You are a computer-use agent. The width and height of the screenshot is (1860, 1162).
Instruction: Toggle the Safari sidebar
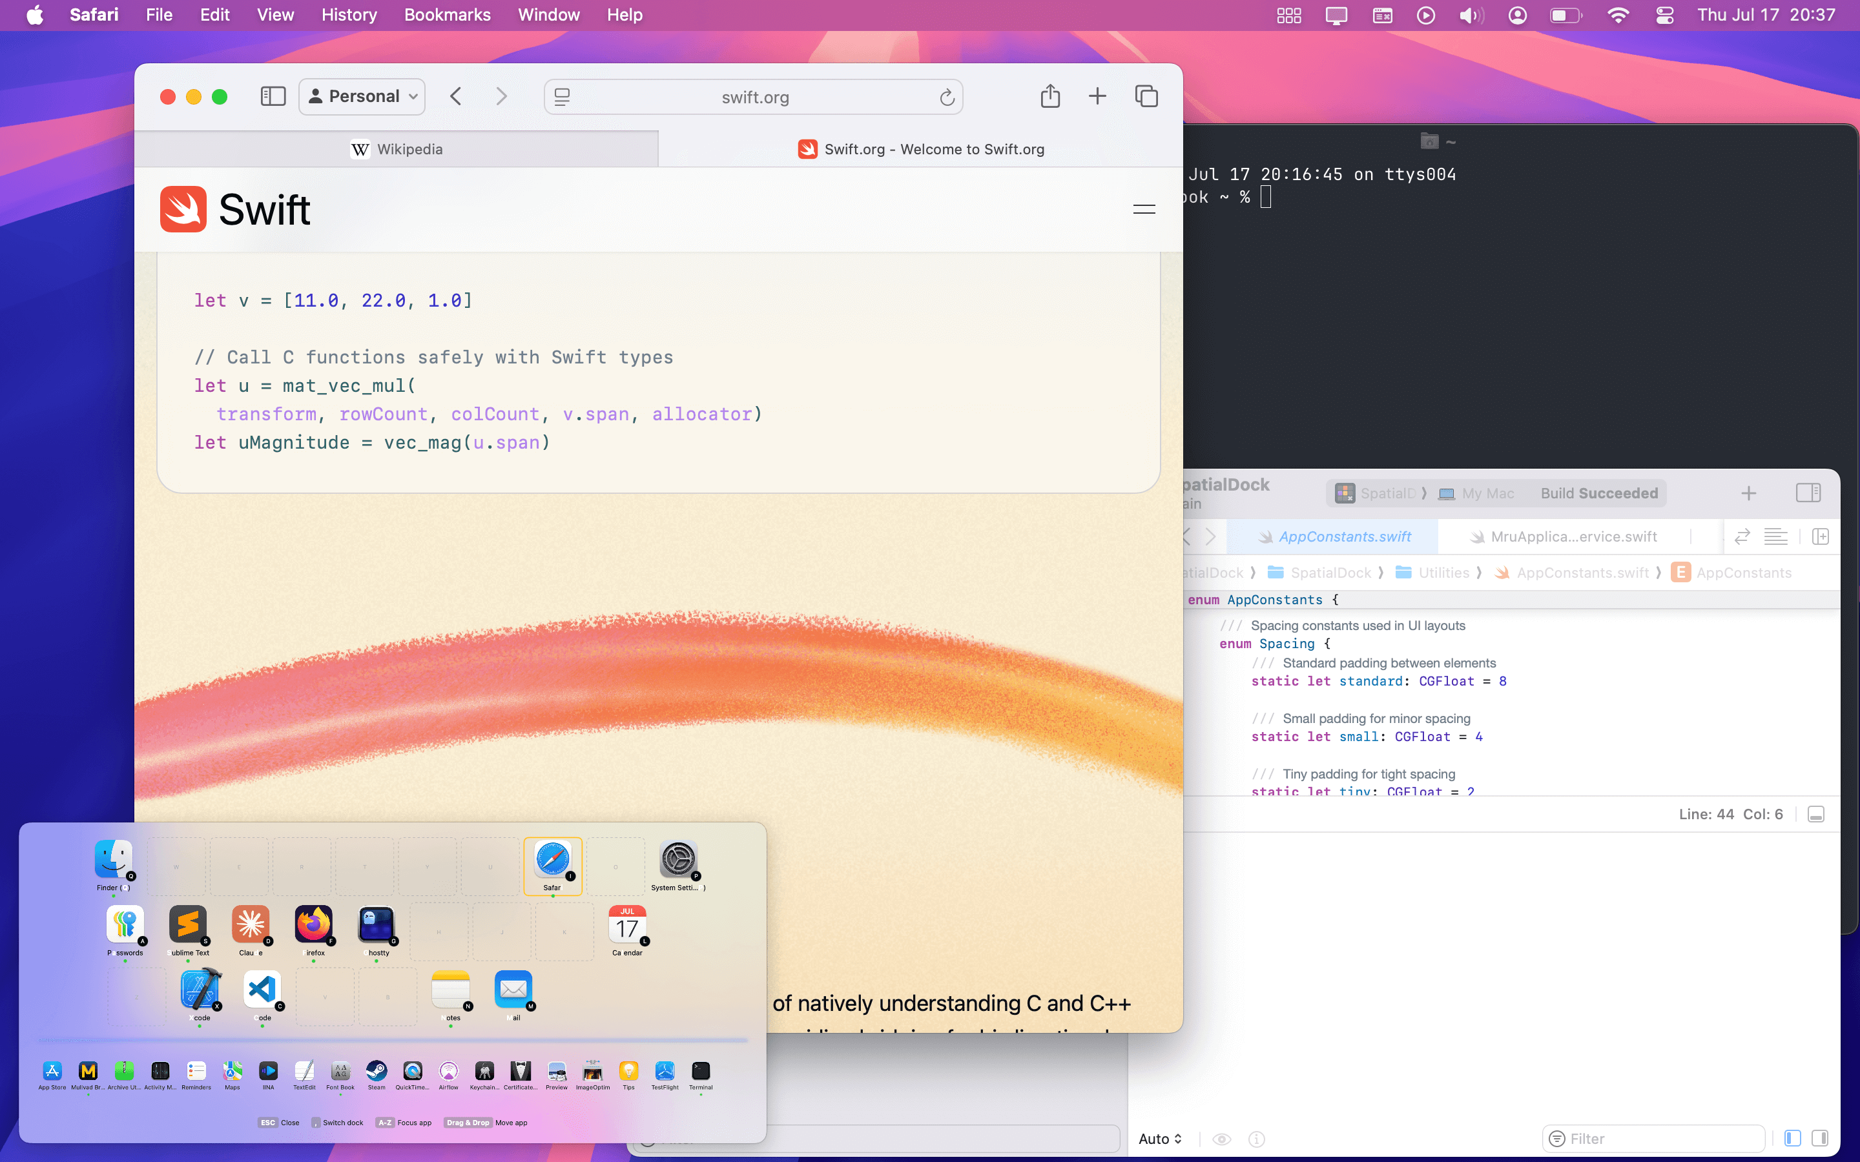273,97
